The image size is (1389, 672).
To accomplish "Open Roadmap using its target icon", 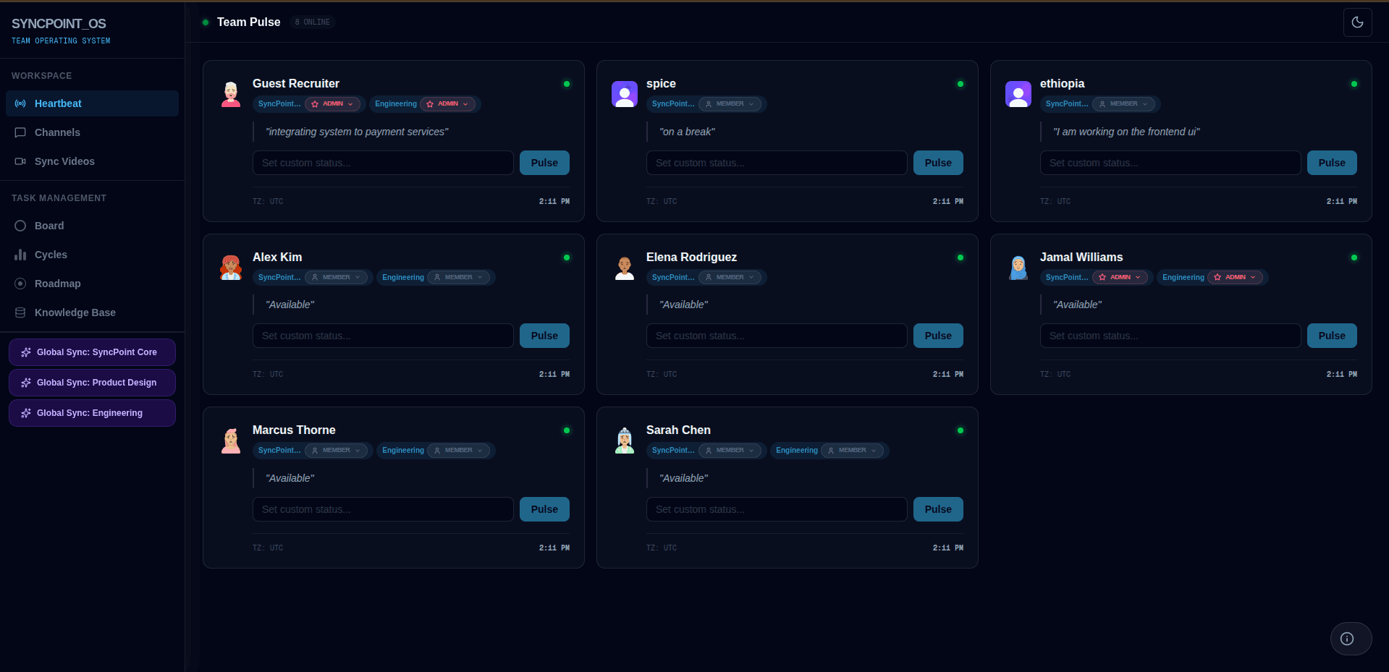I will tap(20, 284).
